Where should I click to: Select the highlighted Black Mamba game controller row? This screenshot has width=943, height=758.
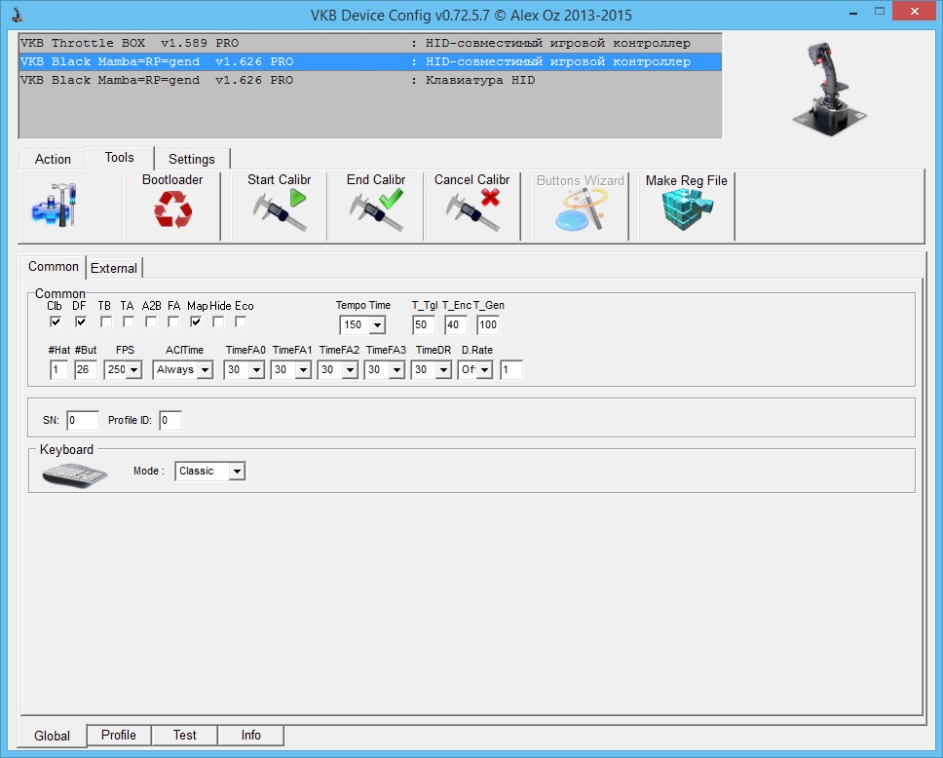pyautogui.click(x=370, y=62)
